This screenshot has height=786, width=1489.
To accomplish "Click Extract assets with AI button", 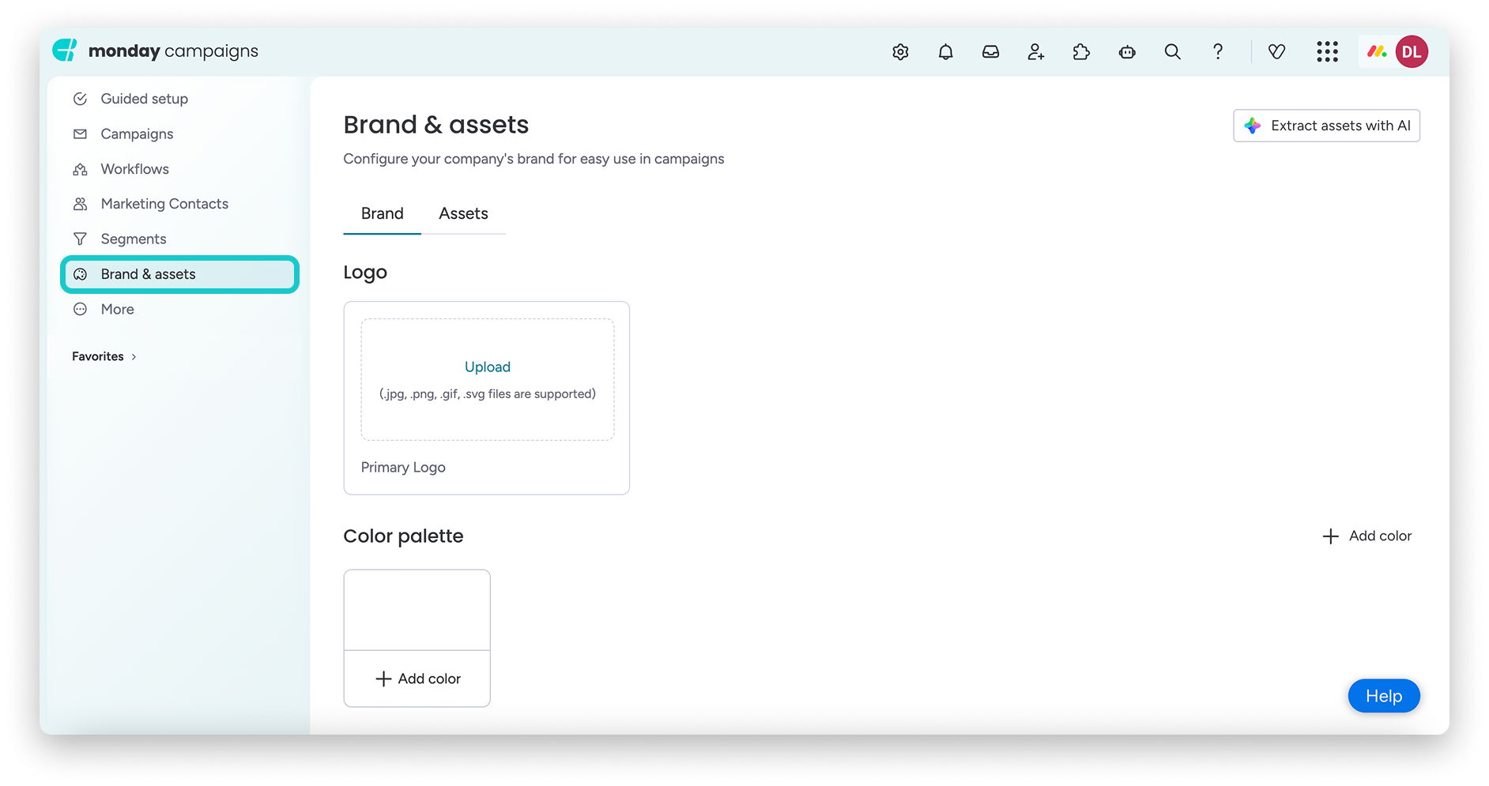I will (x=1326, y=126).
